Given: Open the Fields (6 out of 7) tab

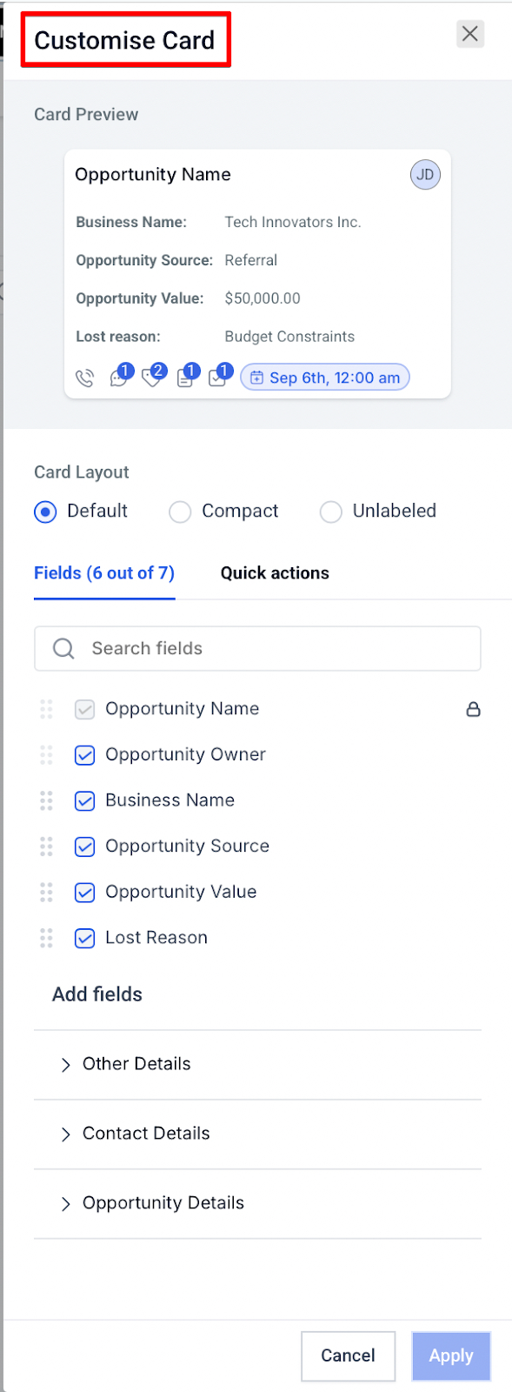Looking at the screenshot, I should (x=104, y=573).
